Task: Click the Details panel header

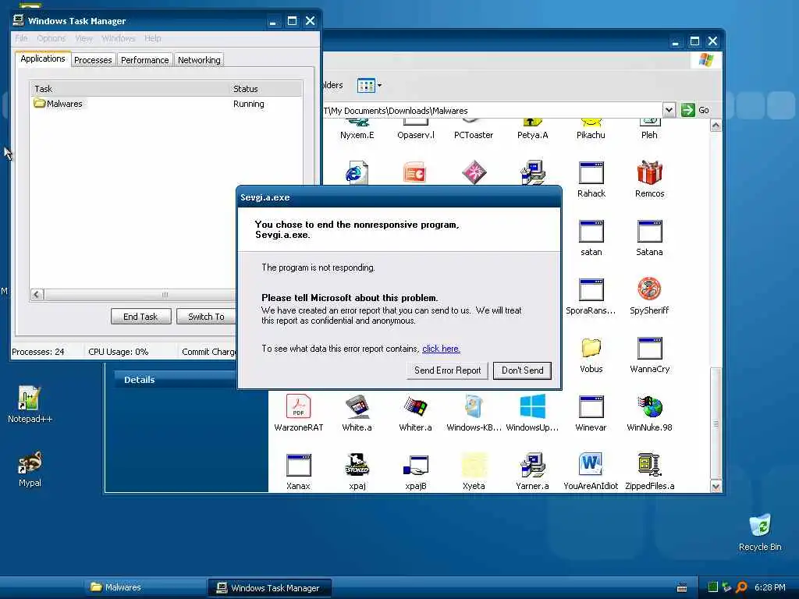Action: pyautogui.click(x=176, y=380)
